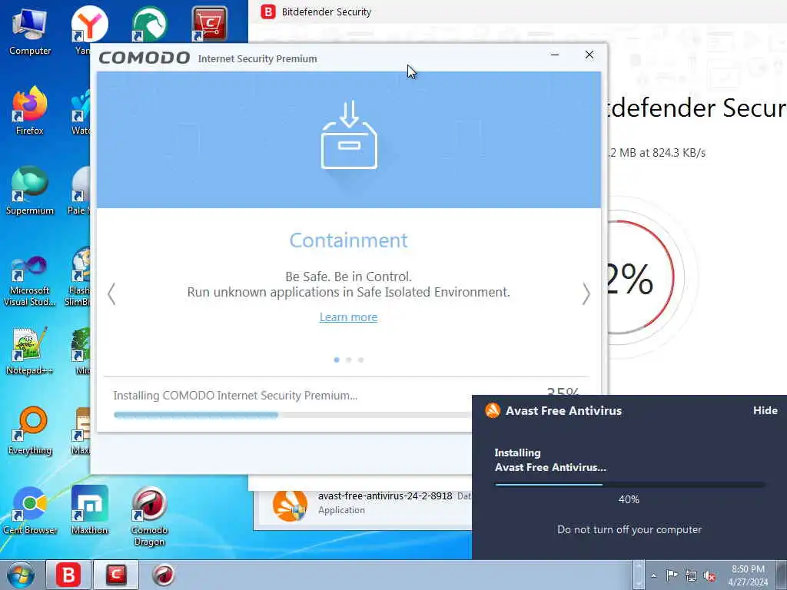Launch Notepad++ from the desktop
Image resolution: width=787 pixels, height=590 pixels.
[x=29, y=351]
